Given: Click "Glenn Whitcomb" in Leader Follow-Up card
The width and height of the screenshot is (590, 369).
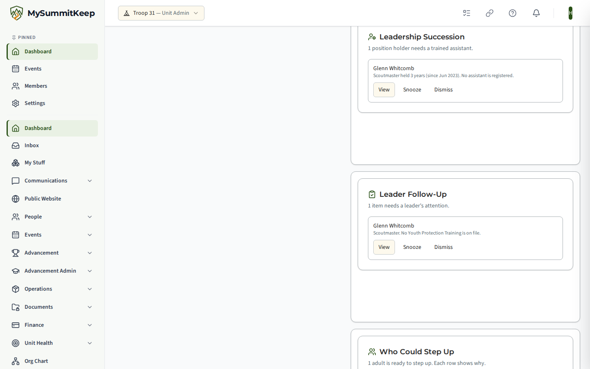Looking at the screenshot, I should tap(394, 226).
